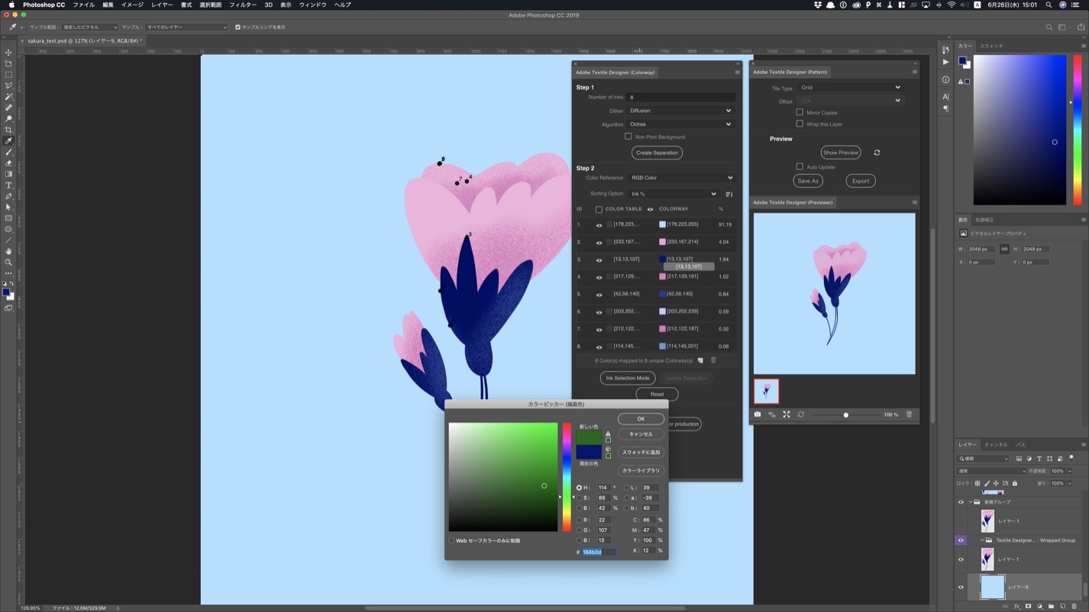Enable Auto Update in Preview

pyautogui.click(x=800, y=166)
